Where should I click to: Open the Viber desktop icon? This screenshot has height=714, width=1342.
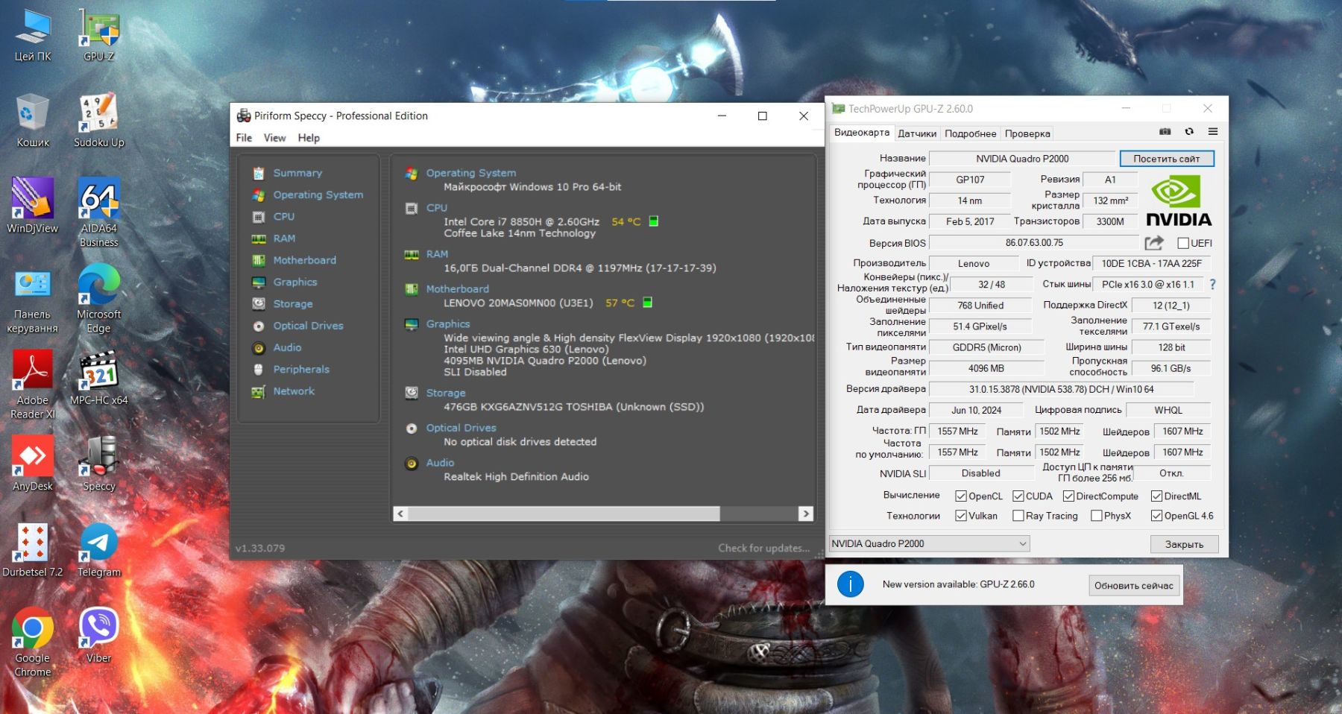point(99,636)
